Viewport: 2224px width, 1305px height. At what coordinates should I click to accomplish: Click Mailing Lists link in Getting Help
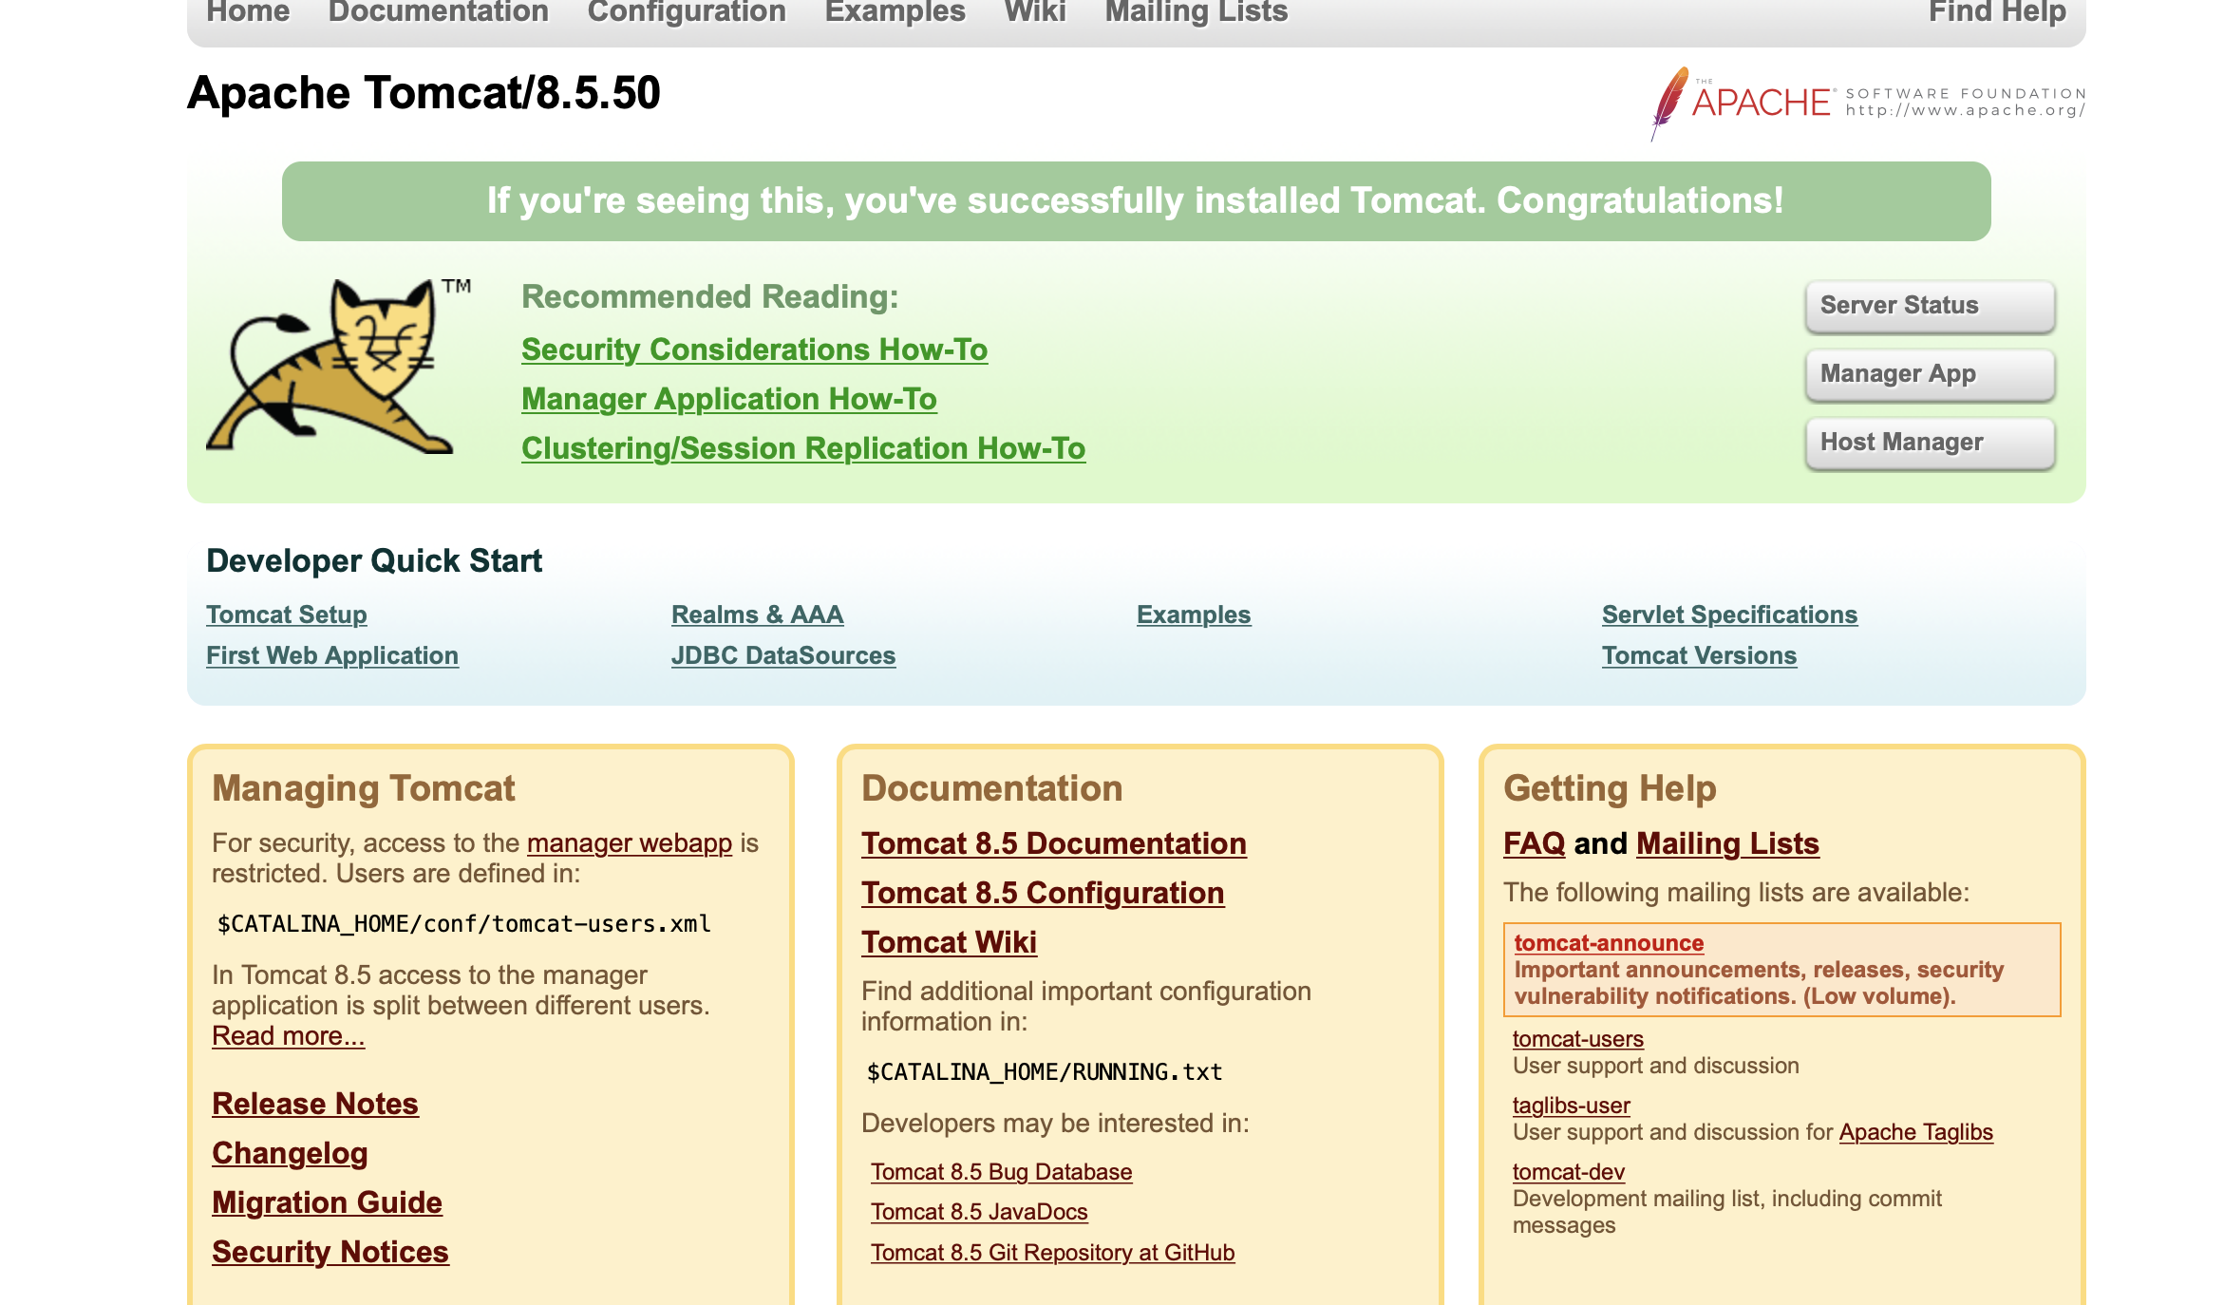[1727, 843]
